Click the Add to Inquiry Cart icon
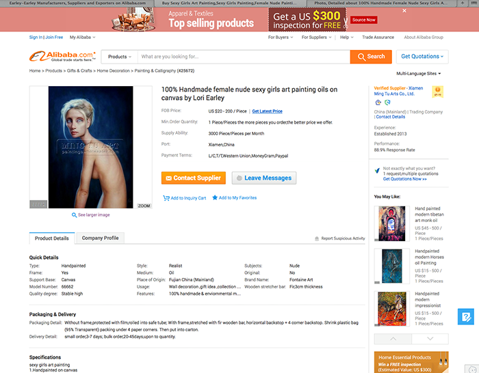Screen dimensions: 479x373 [x=166, y=198]
